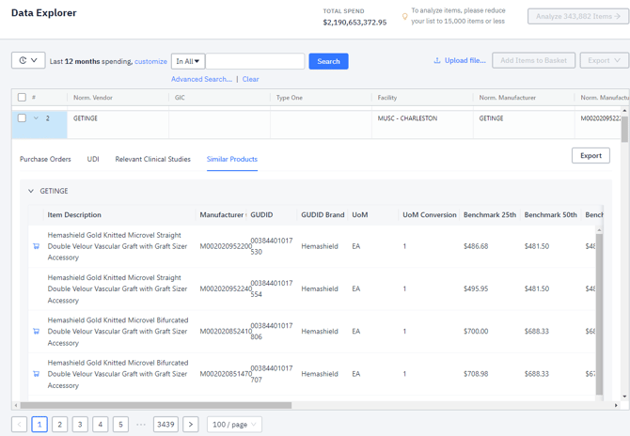Image resolution: width=630 pixels, height=436 pixels.
Task: Click the previous page arrow
Action: [19, 425]
